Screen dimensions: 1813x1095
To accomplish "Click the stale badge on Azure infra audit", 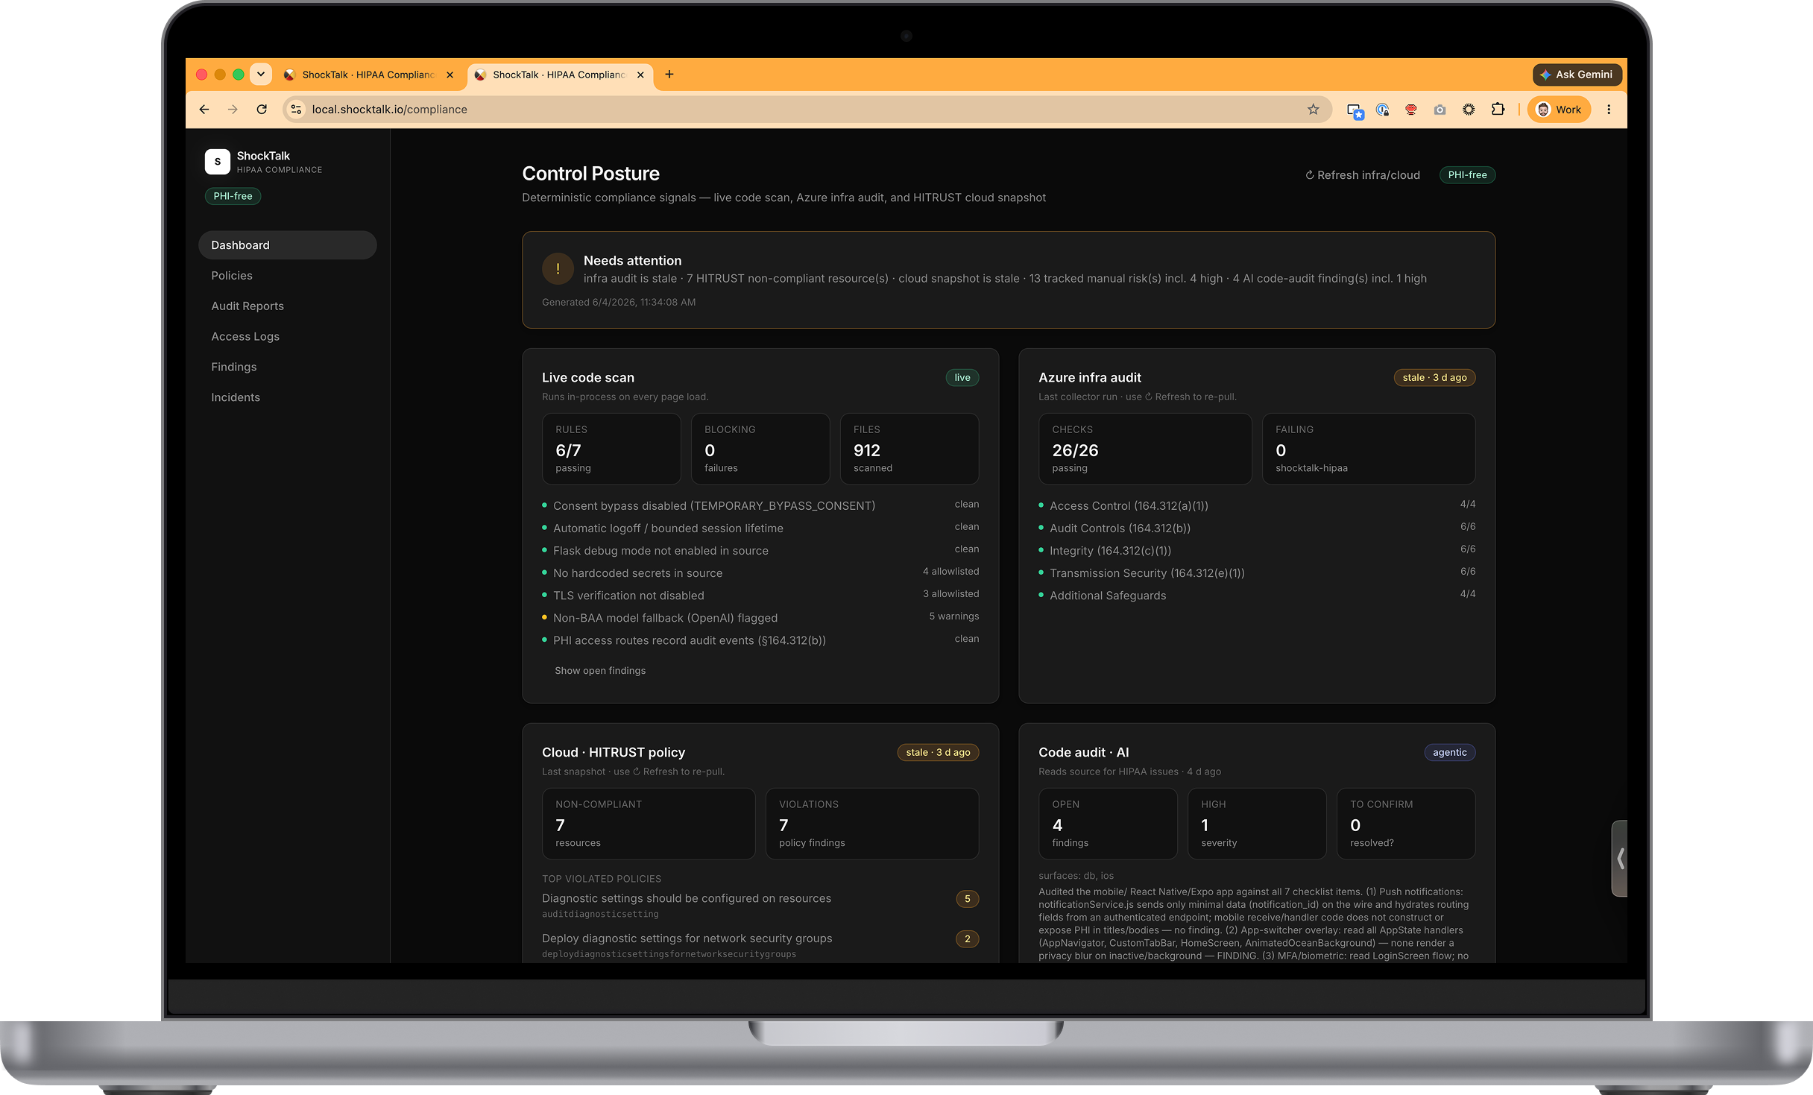I will [1434, 378].
